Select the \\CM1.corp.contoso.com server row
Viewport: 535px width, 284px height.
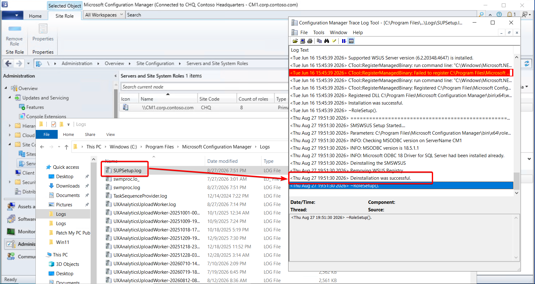[204, 107]
